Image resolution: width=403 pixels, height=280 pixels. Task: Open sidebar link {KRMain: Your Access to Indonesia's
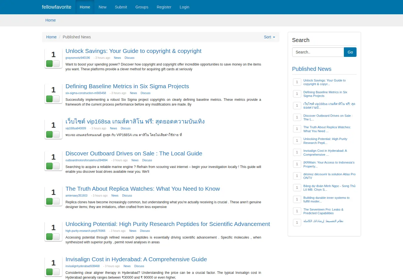[x=329, y=164]
